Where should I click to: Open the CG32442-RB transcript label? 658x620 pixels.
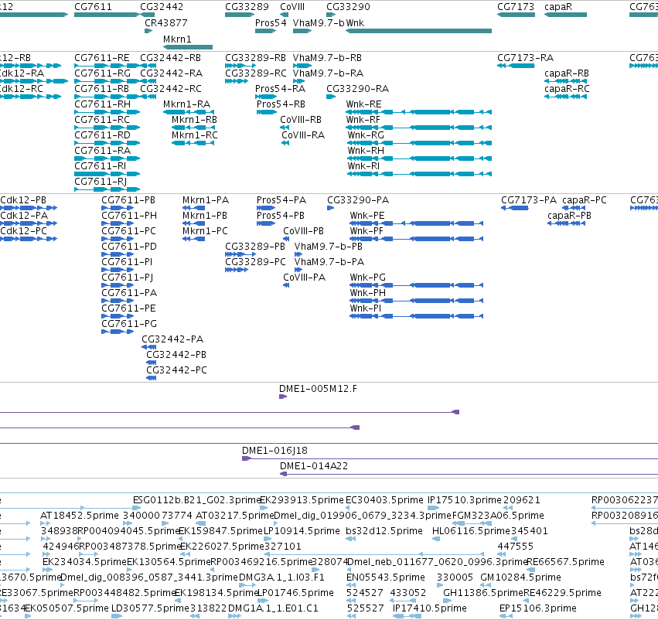[170, 57]
